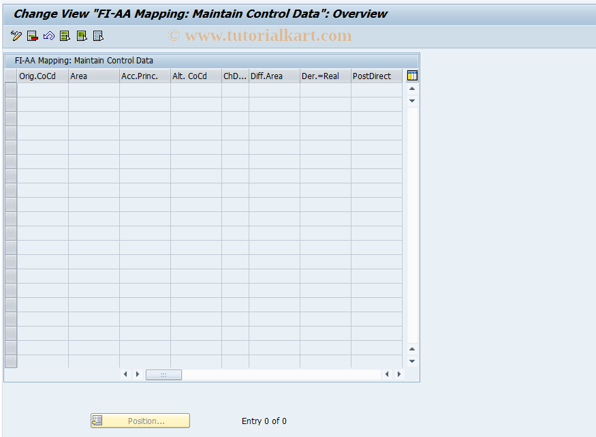Select the PostDirect column header
Viewport: 596px width, 437px height.
point(377,76)
